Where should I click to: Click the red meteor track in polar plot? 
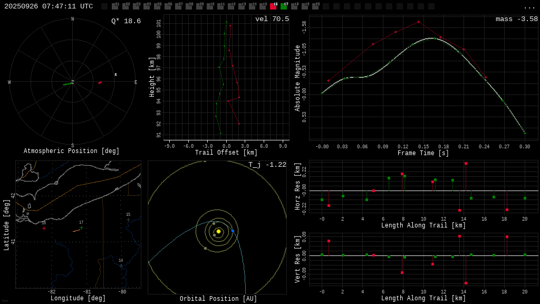tap(100, 83)
